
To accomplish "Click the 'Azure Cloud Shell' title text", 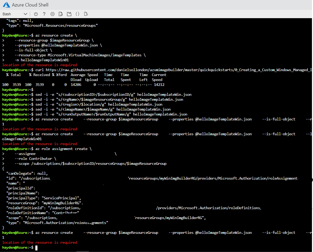I will [30, 5].
